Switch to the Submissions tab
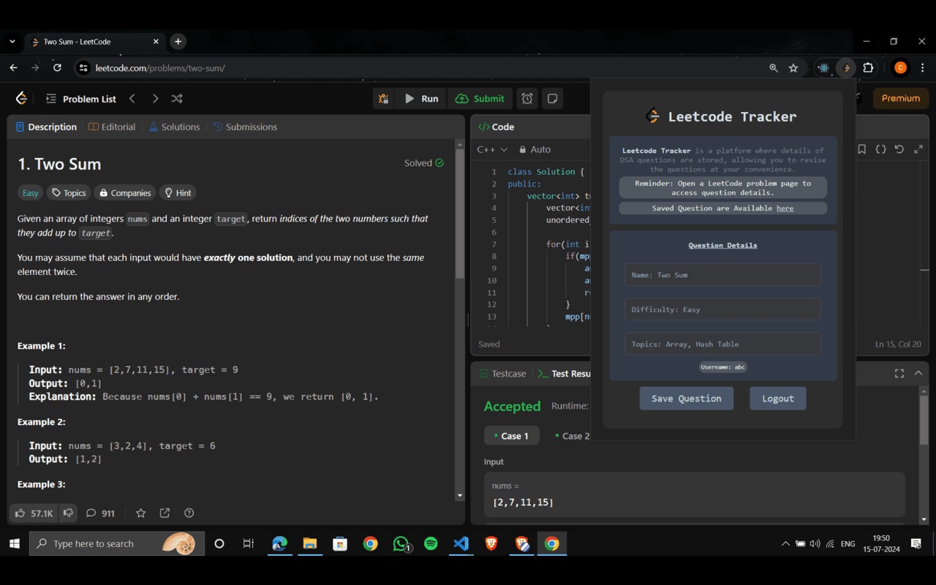The width and height of the screenshot is (936, 585). point(245,127)
